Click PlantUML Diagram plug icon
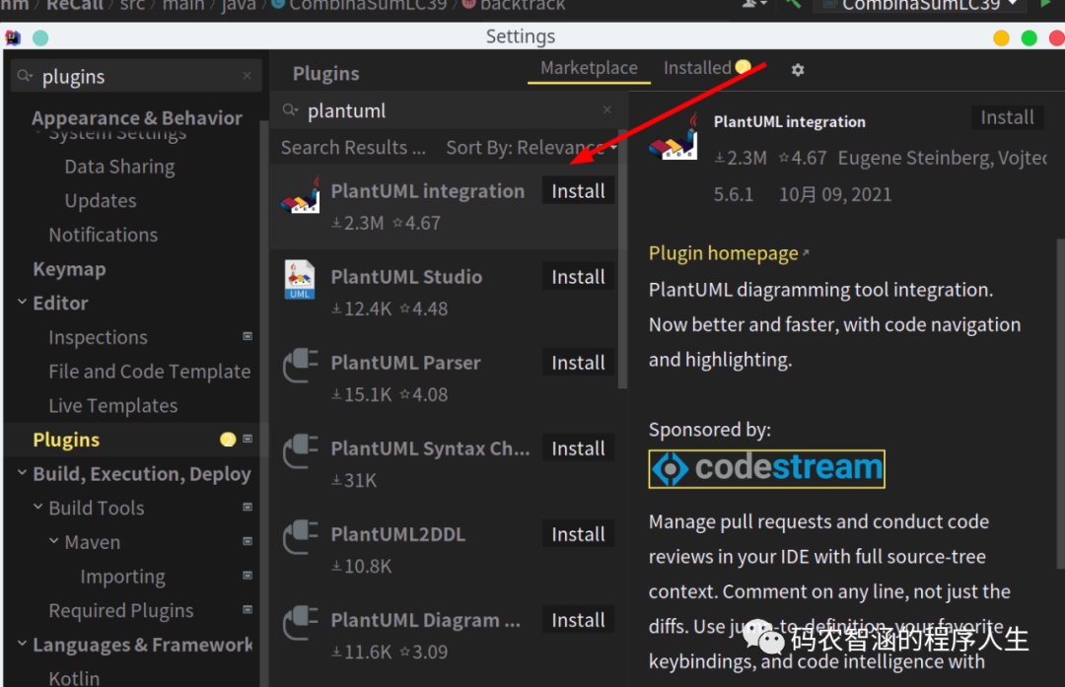Screen dimensions: 1065x687 (x=300, y=623)
